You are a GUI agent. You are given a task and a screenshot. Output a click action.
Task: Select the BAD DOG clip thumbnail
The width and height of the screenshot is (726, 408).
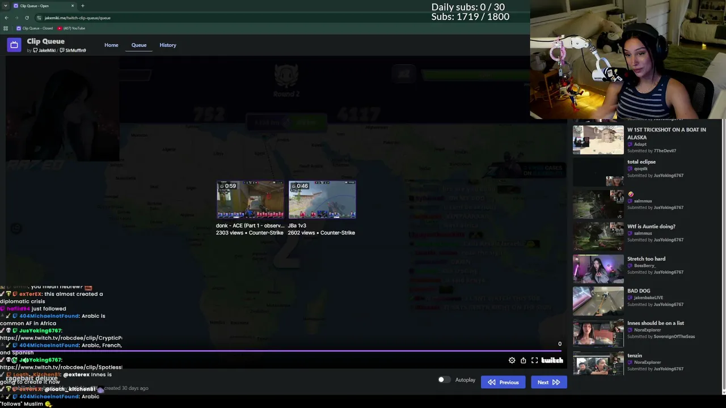(x=598, y=301)
